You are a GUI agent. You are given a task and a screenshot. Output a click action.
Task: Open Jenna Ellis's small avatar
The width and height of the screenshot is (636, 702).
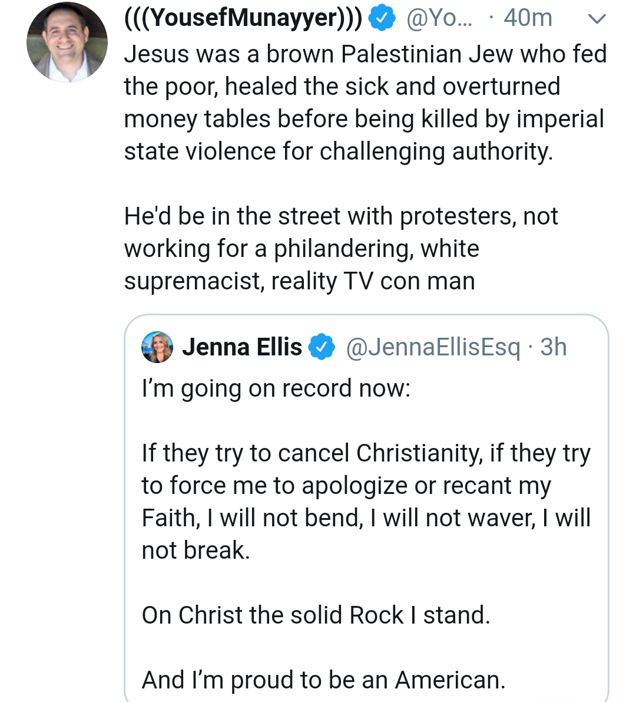click(157, 347)
